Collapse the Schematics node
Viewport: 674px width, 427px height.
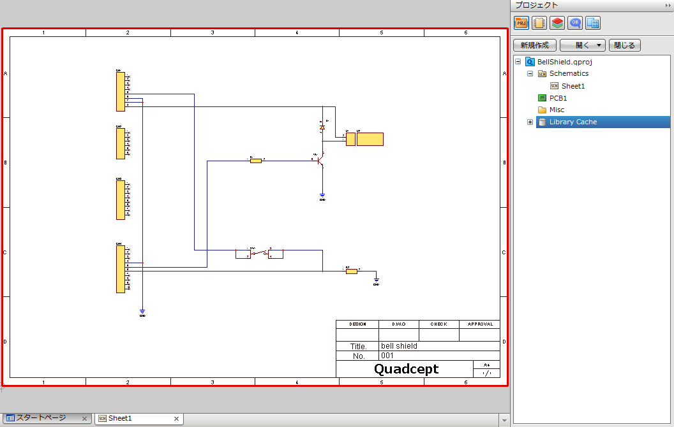coord(530,73)
